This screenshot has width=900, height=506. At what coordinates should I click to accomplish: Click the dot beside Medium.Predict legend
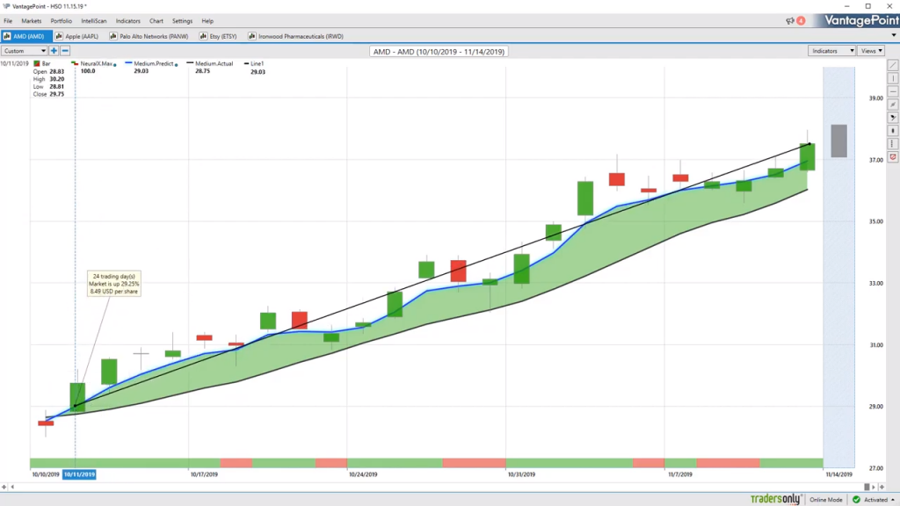coord(176,65)
